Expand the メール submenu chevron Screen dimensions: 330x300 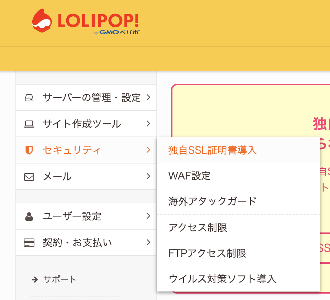tap(148, 176)
